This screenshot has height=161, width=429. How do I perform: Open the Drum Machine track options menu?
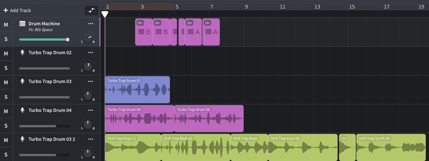click(x=90, y=24)
